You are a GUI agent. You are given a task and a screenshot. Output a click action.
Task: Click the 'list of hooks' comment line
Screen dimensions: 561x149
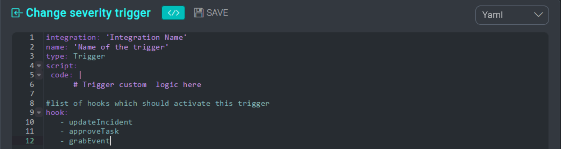(x=157, y=104)
